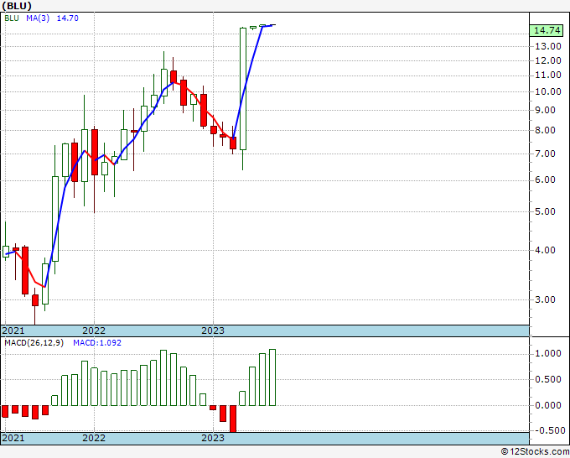Click 2022 on the price chart timeline
This screenshot has width=570, height=458.
pyautogui.click(x=94, y=330)
